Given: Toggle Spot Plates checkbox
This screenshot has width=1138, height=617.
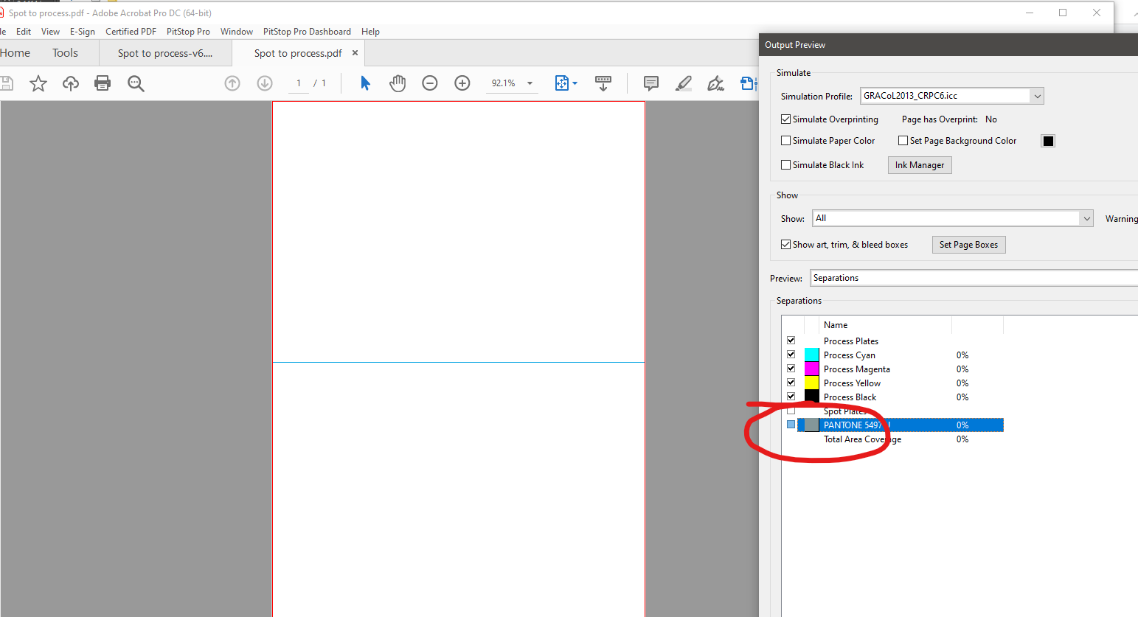Looking at the screenshot, I should (791, 411).
